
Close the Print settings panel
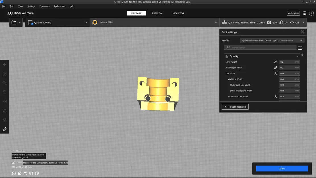302,32
